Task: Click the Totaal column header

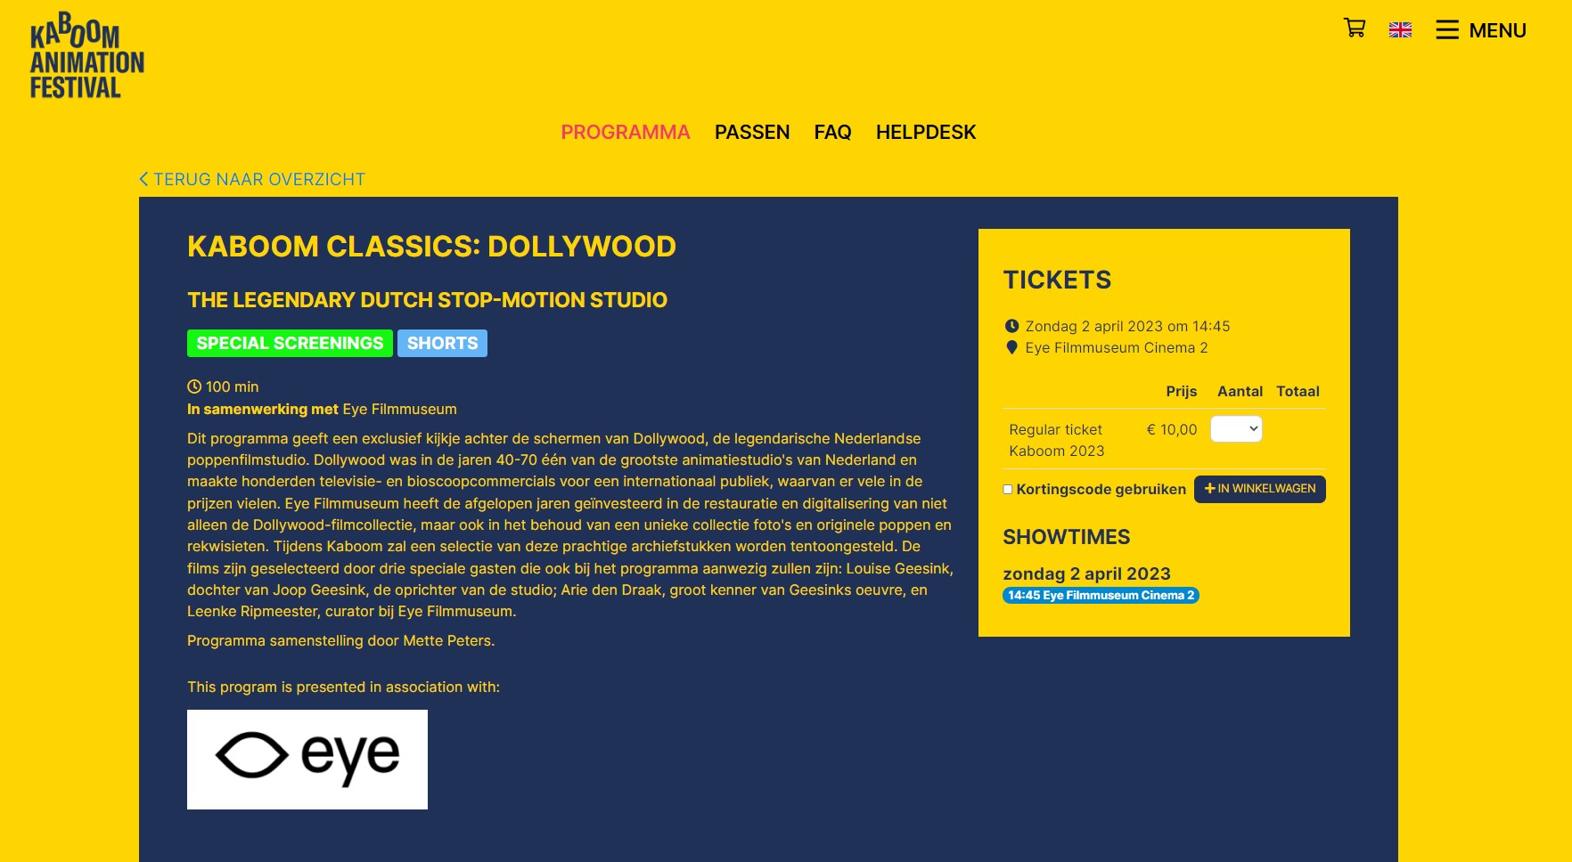Action: point(1298,391)
